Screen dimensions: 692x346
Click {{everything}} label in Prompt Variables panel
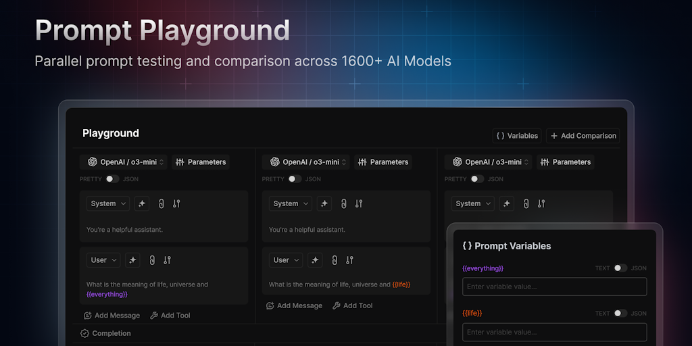(483, 268)
